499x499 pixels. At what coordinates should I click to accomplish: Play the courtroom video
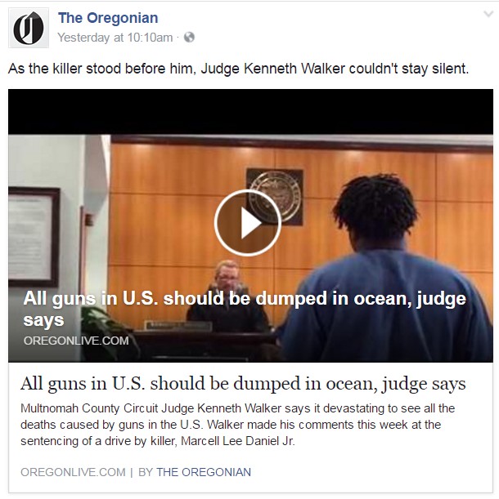(x=247, y=223)
